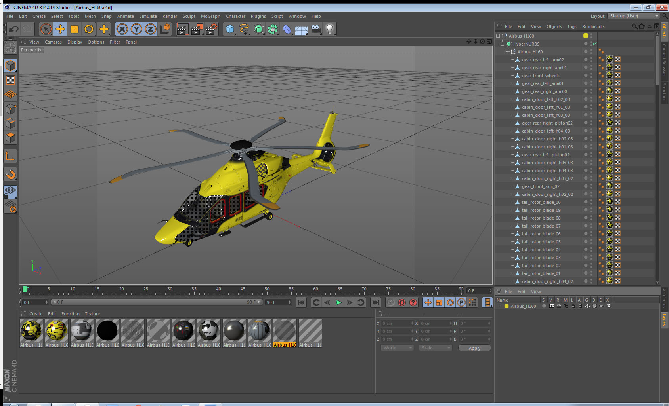The image size is (669, 406).
Task: Play the animation forward
Action: [x=338, y=302]
